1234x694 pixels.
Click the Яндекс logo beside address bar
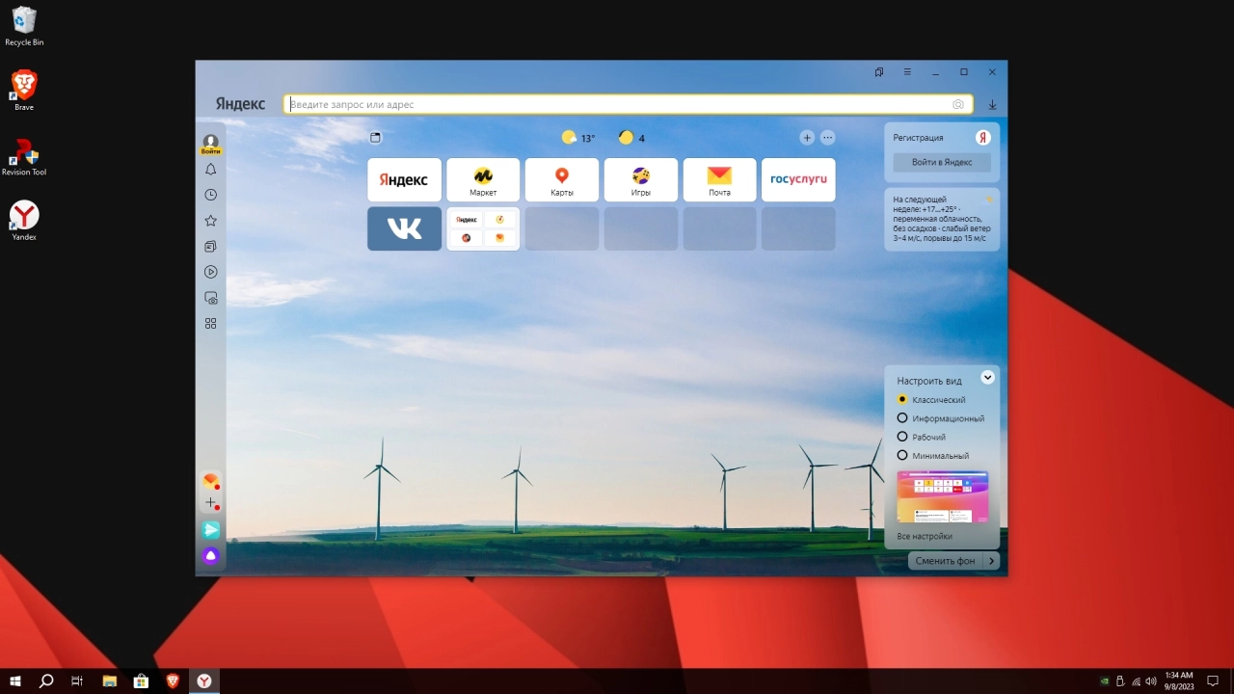(240, 104)
